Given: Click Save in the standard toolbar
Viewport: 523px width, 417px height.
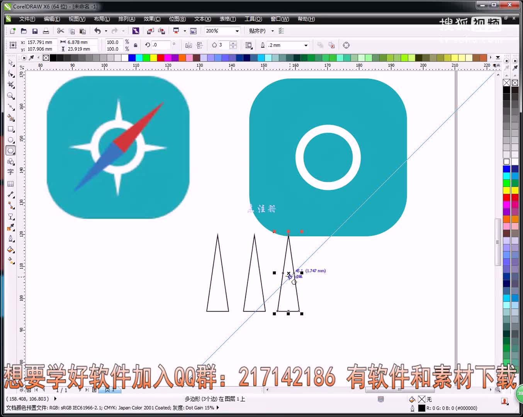Looking at the screenshot, I should (x=35, y=31).
